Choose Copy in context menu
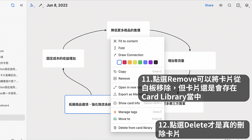Image resolution: width=252 pixels, height=140 pixels. [138, 72]
